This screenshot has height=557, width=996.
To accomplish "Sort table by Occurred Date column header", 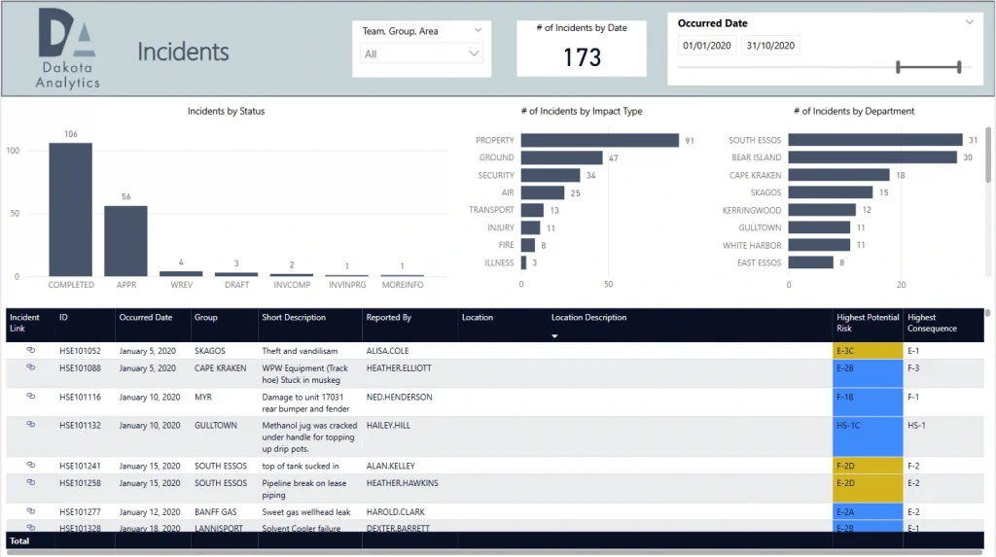I will tap(146, 318).
